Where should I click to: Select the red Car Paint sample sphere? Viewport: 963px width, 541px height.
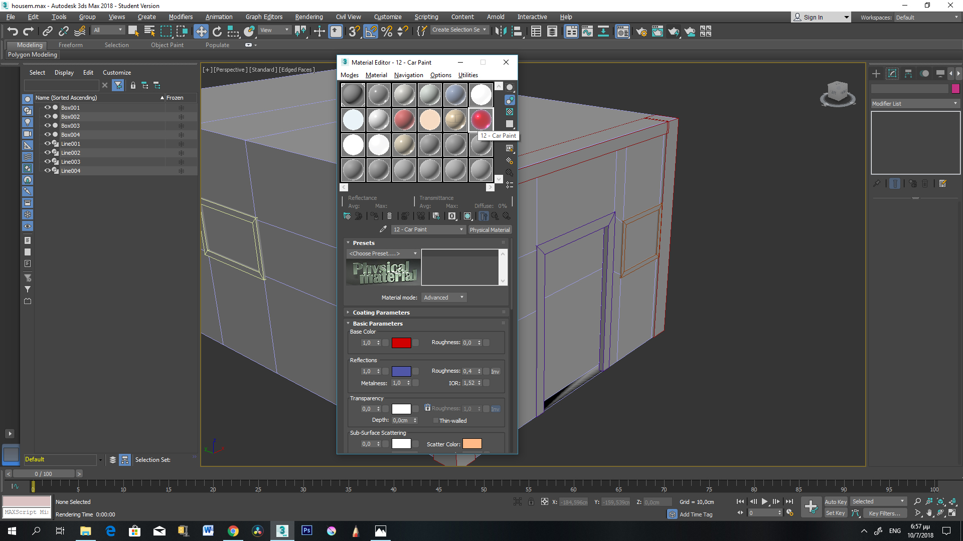point(480,120)
